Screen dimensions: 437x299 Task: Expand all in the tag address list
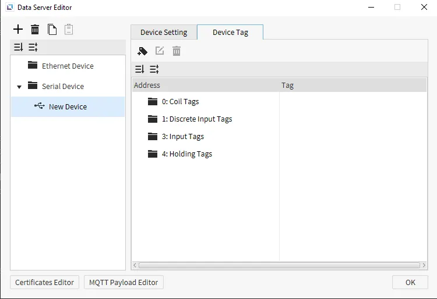(x=139, y=69)
